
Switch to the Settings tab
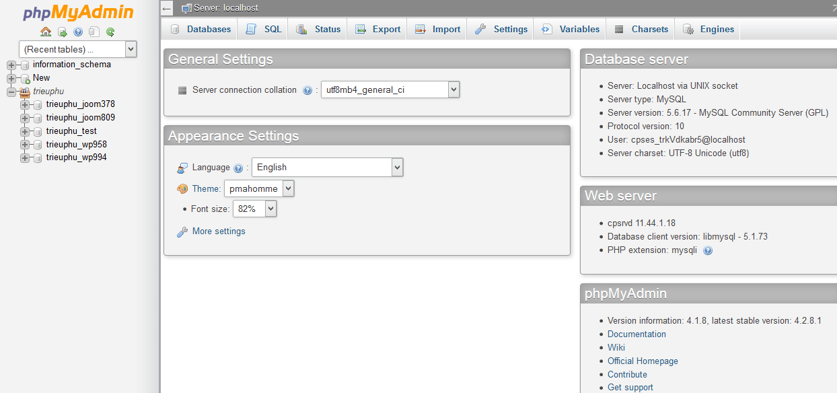tap(501, 29)
